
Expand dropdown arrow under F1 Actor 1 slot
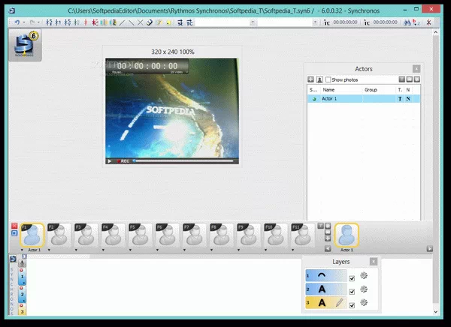pyautogui.click(x=23, y=250)
